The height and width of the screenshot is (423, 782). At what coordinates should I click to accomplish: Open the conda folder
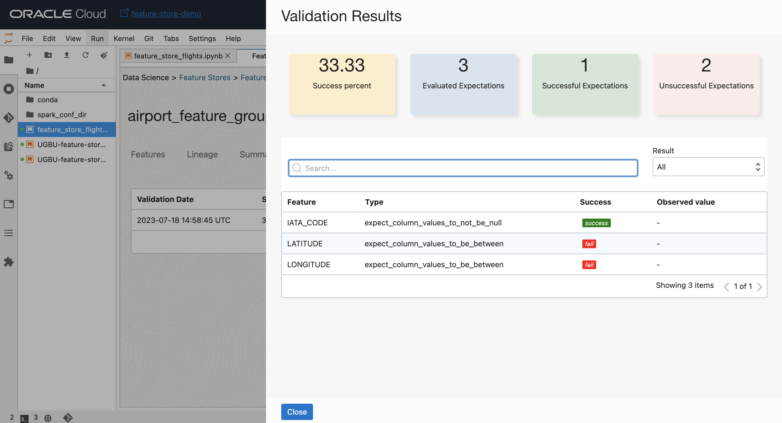click(x=67, y=99)
